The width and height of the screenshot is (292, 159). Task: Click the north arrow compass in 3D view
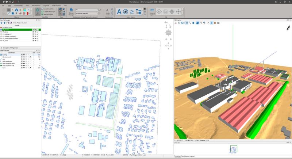click(x=288, y=28)
